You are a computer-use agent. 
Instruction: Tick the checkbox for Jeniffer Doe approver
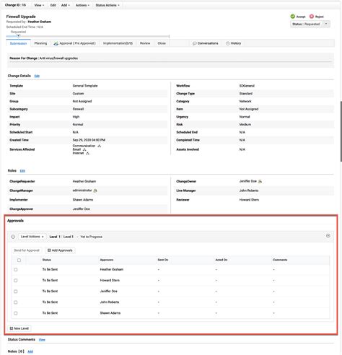click(16, 292)
